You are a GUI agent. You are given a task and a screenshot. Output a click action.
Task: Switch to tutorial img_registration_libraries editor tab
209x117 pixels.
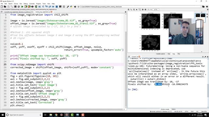coord(17,12)
